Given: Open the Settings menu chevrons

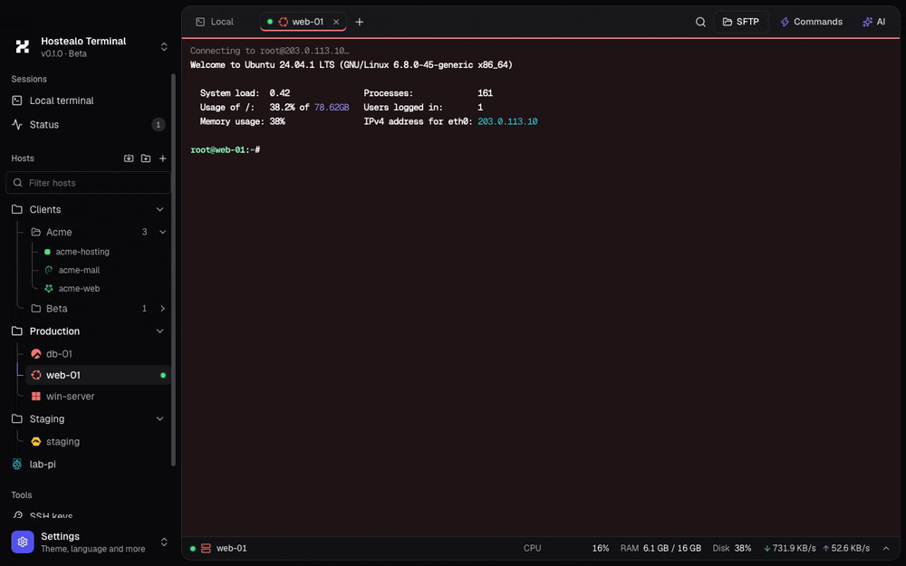Looking at the screenshot, I should 164,542.
